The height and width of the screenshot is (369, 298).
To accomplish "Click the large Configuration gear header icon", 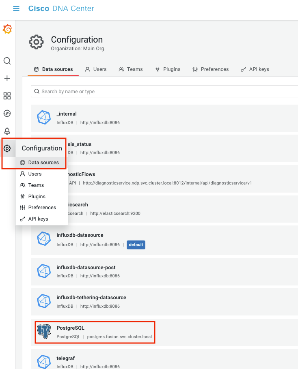I will pyautogui.click(x=36, y=42).
